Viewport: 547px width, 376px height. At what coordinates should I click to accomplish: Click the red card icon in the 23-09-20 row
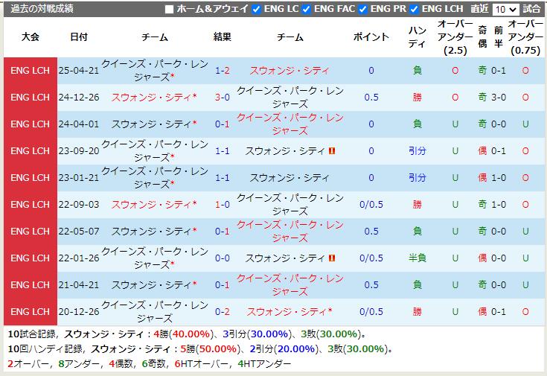(x=332, y=150)
